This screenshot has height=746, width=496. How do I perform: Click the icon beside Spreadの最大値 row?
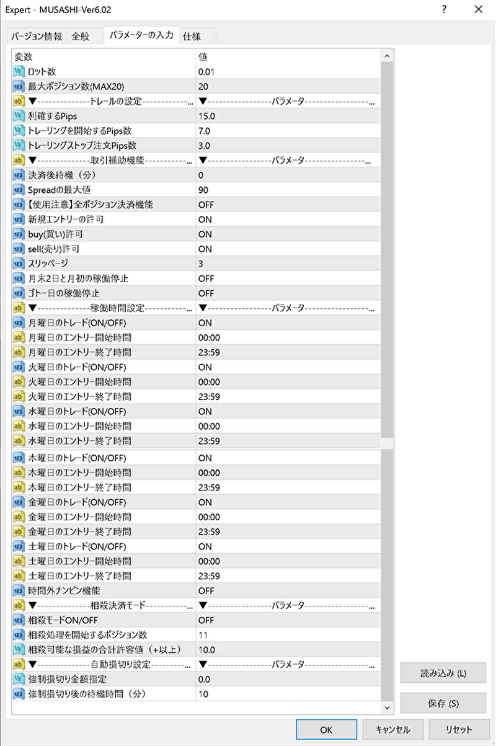19,190
